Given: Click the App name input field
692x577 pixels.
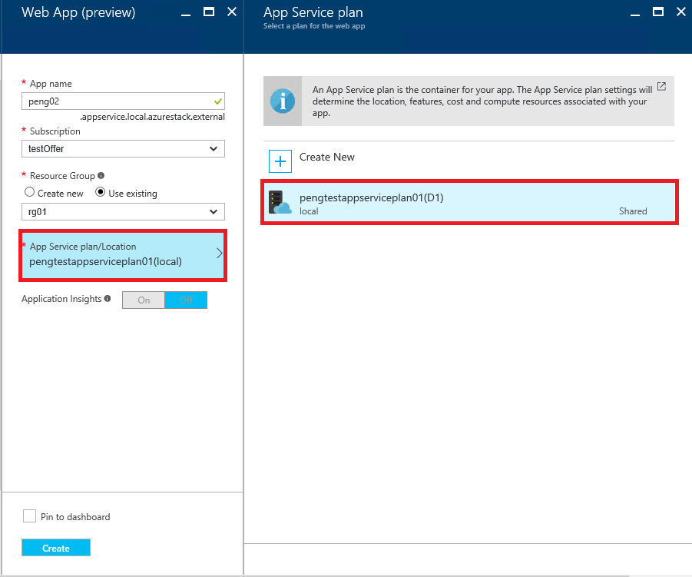Looking at the screenshot, I should pyautogui.click(x=123, y=101).
